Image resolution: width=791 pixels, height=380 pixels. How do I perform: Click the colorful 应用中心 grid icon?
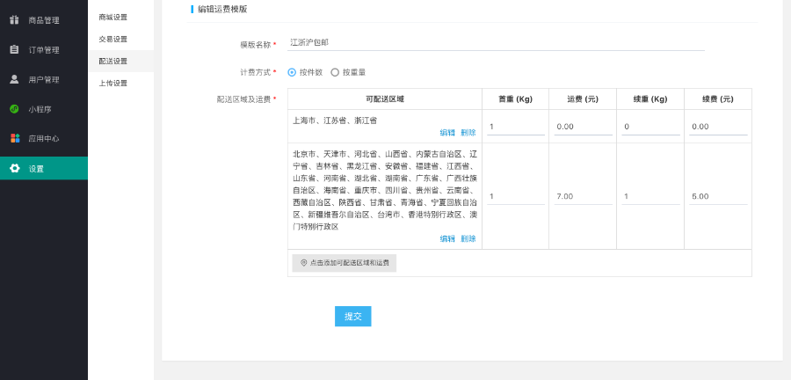coord(14,138)
